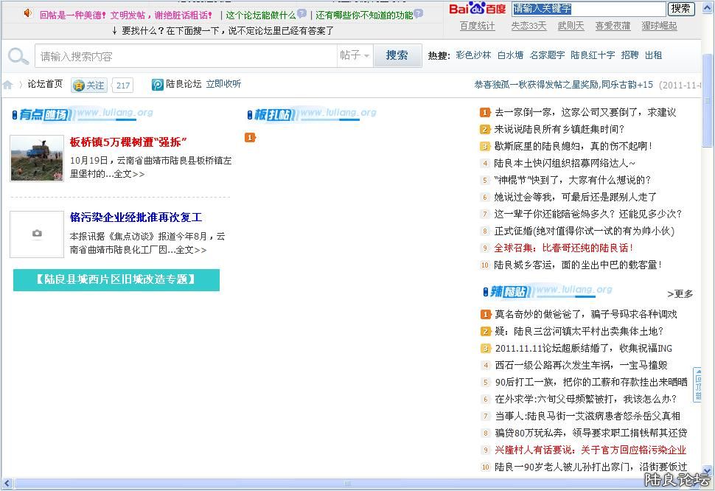This screenshot has width=715, height=491.
Task: Click the Baidu logo
Action: tap(478, 9)
